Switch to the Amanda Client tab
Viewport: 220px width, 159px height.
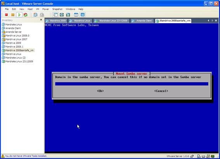tap(142, 21)
